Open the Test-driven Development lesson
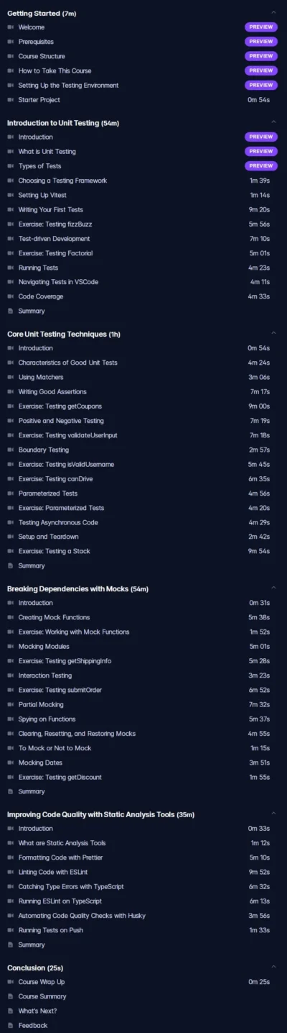 (143, 239)
